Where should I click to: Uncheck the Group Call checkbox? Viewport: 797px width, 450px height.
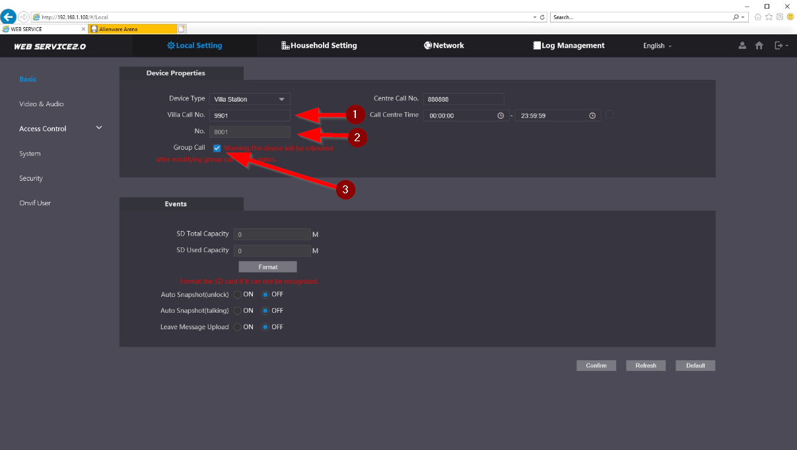click(217, 148)
